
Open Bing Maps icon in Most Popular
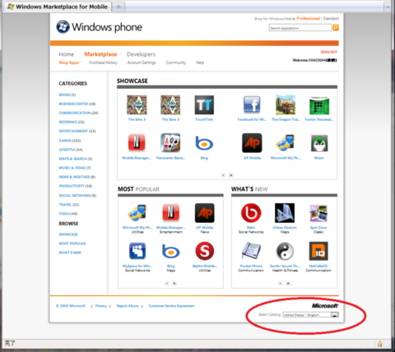pos(171,252)
